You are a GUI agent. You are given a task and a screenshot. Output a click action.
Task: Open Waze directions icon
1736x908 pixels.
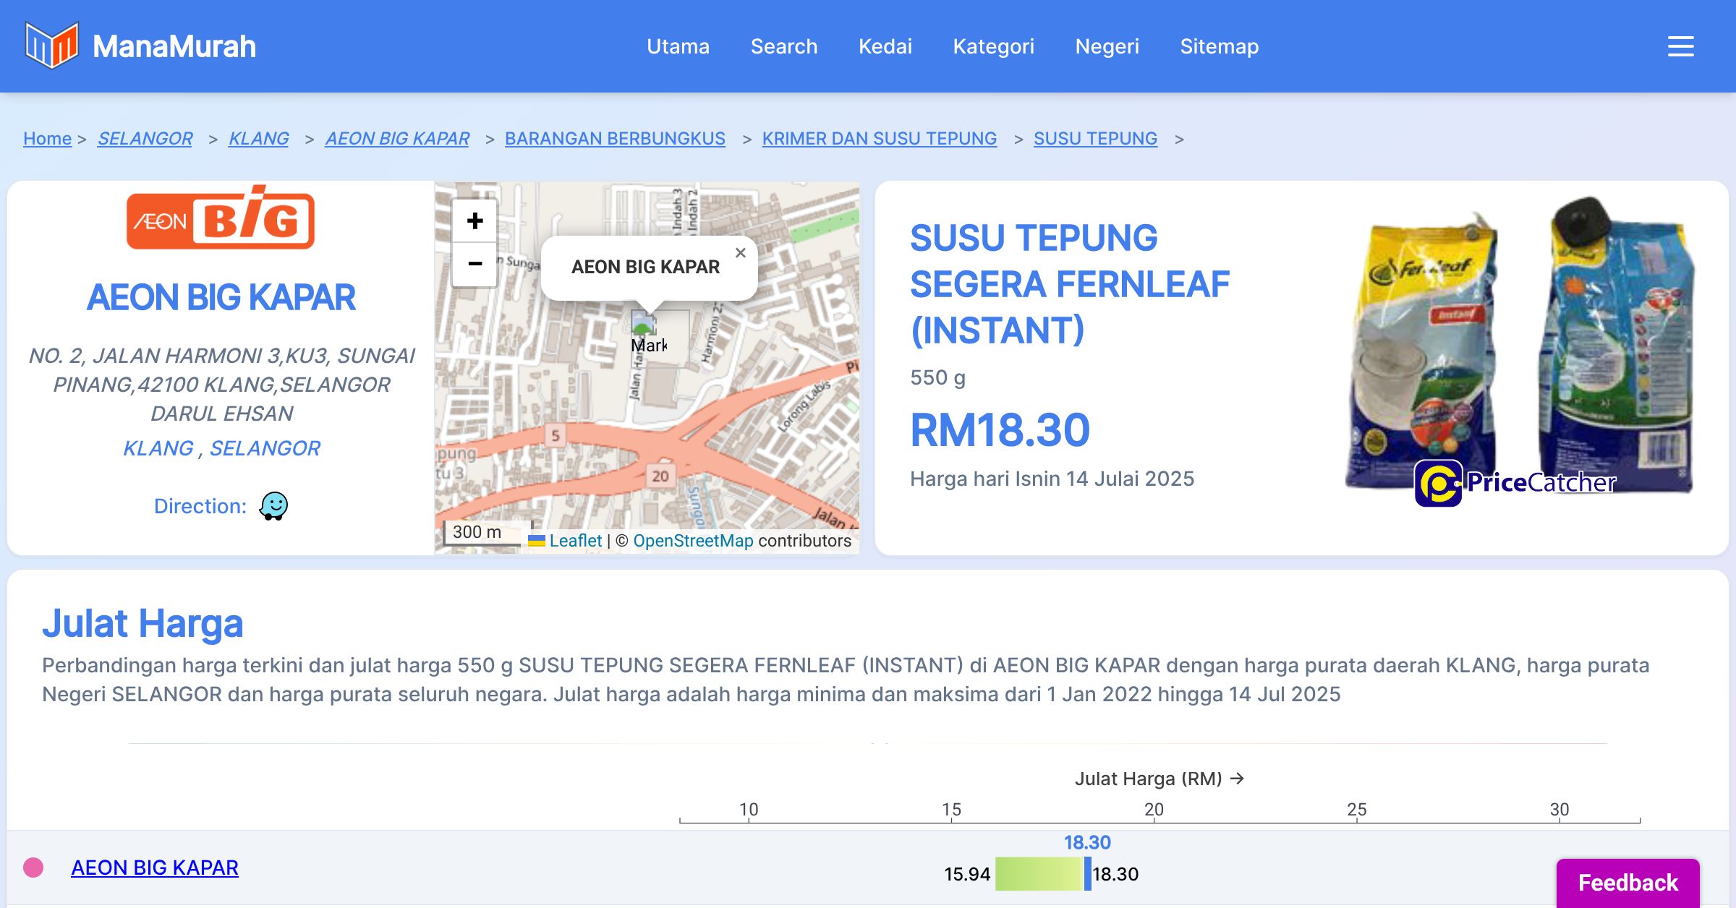click(274, 506)
